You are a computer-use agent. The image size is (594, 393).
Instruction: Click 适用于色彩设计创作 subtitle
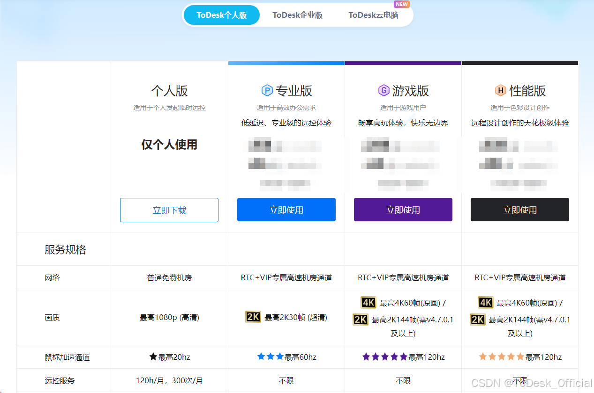(x=520, y=108)
